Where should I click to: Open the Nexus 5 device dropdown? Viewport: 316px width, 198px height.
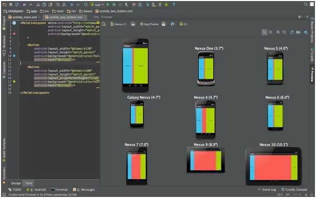pos(118,24)
